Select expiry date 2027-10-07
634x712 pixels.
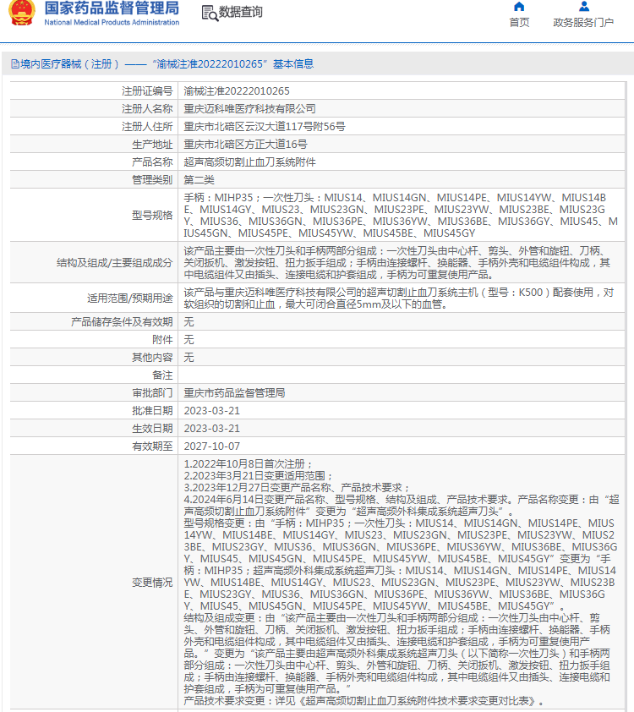(x=211, y=446)
